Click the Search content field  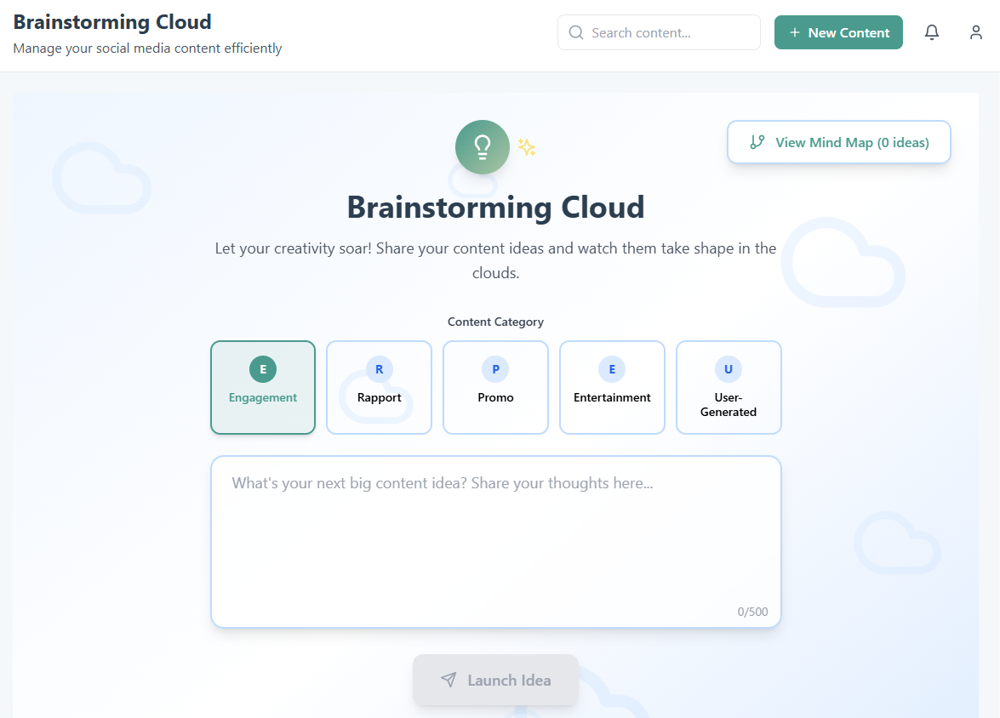[x=659, y=31]
